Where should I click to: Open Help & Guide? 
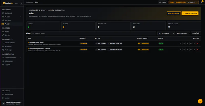tap(12, 94)
